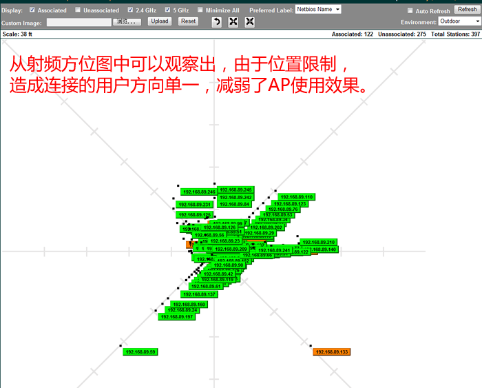This screenshot has width=482, height=388.
Task: Click the browse file button
Action: point(127,22)
